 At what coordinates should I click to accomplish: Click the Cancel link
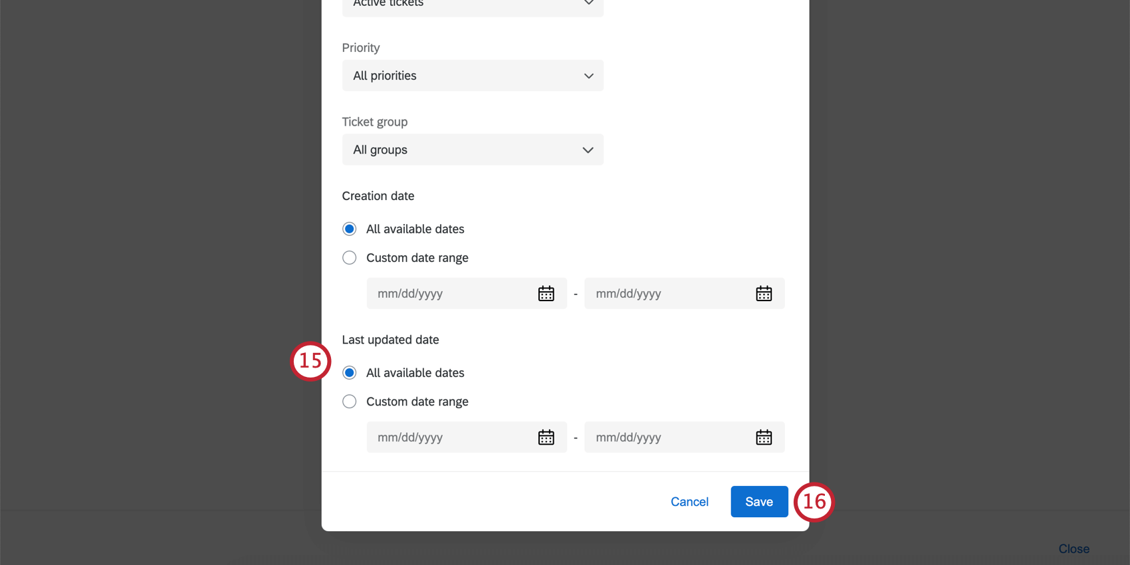coord(689,502)
